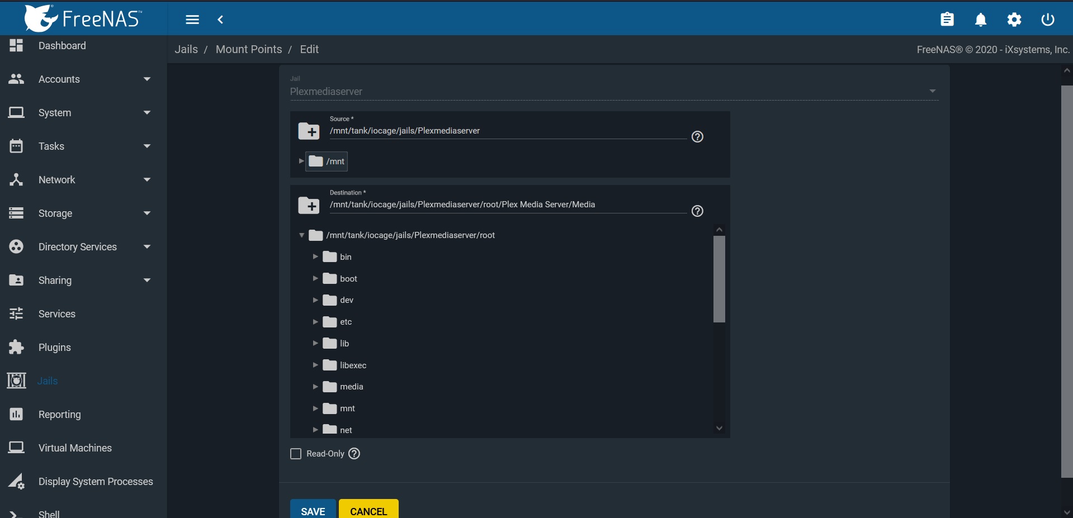This screenshot has height=518, width=1073.
Task: Show help for Destination field
Action: 697,211
